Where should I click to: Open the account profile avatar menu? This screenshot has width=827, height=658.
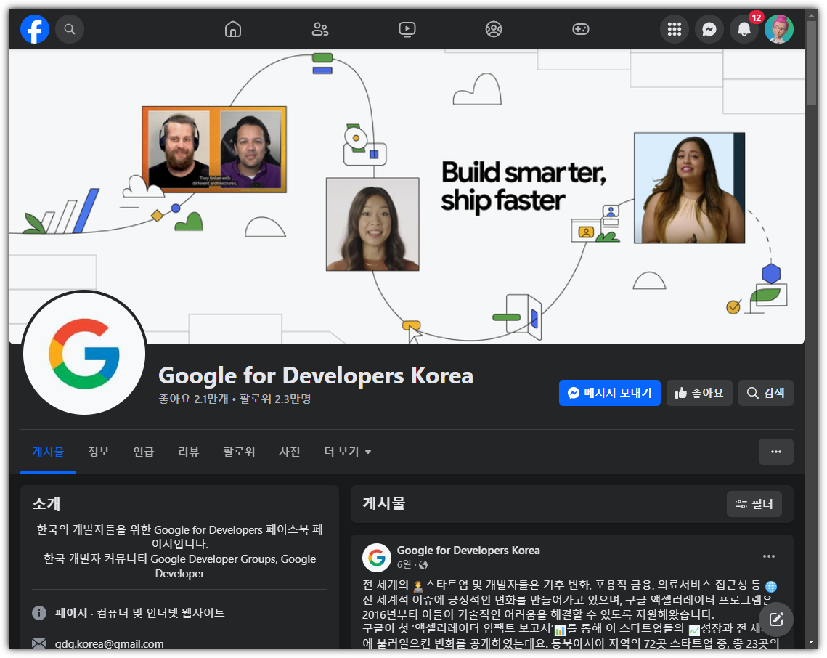tap(778, 29)
